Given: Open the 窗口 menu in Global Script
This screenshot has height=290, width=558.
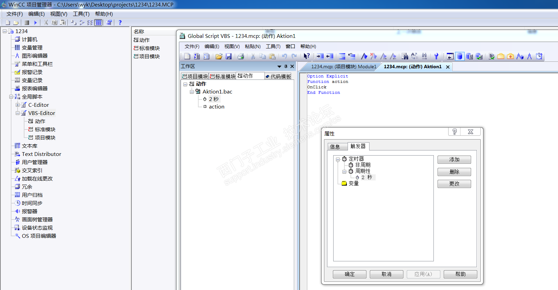Looking at the screenshot, I should pos(290,46).
